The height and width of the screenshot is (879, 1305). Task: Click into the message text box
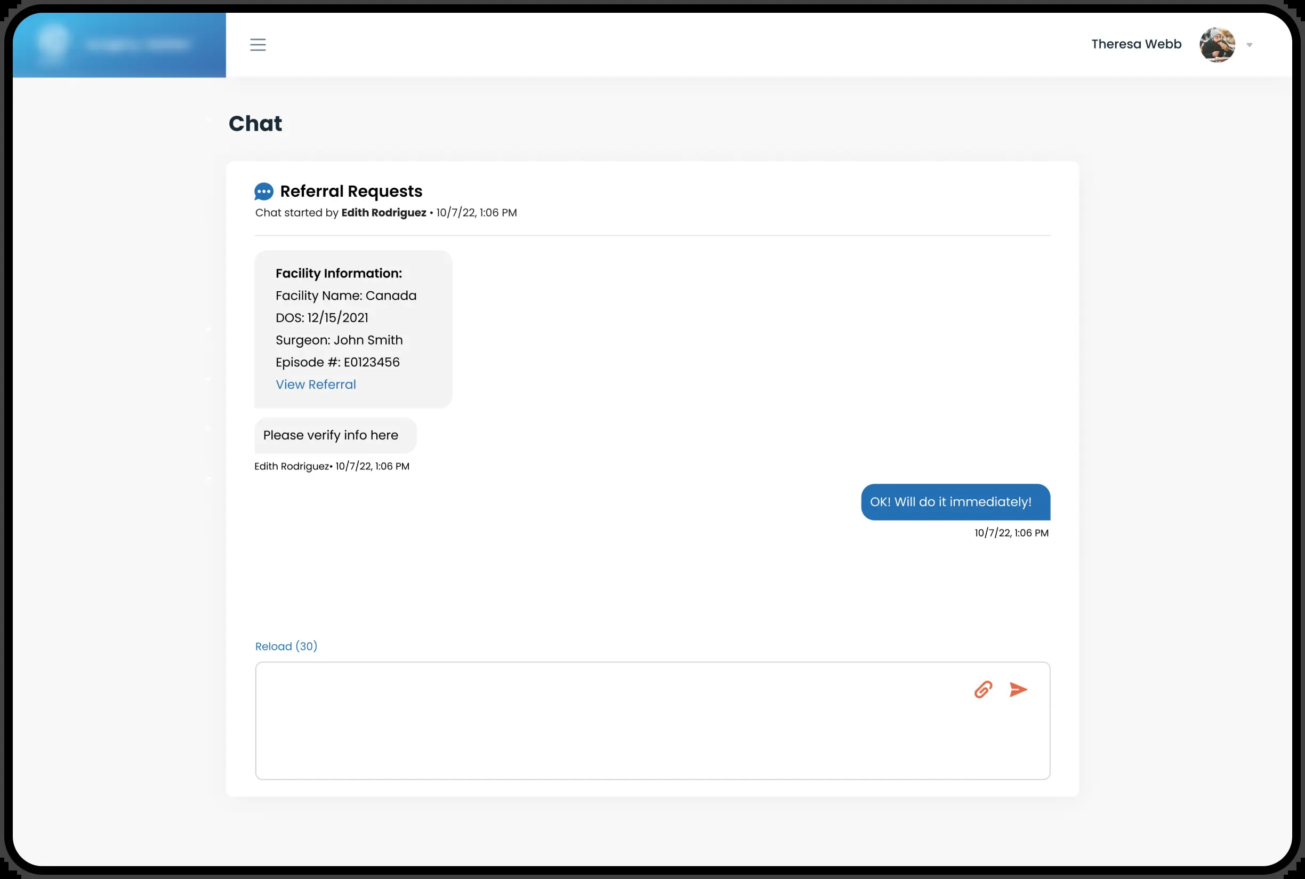point(653,721)
